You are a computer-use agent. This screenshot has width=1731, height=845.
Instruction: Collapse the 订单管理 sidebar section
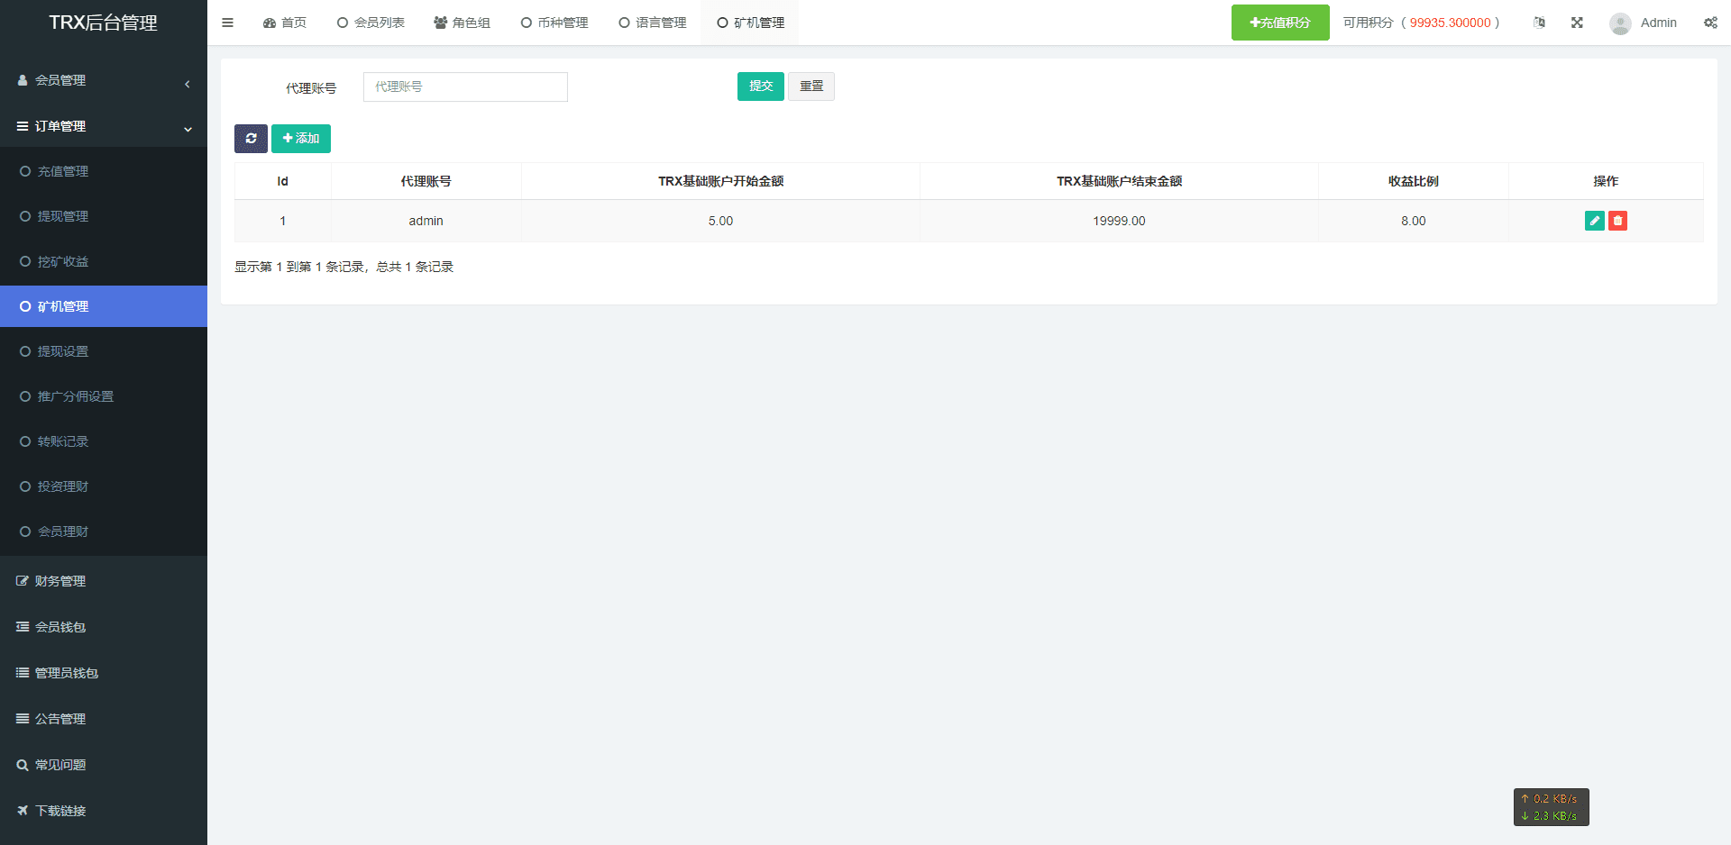[104, 126]
